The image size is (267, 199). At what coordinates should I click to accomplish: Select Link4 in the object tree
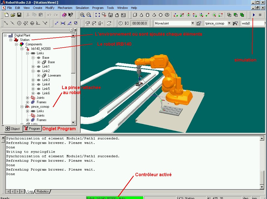46,84
